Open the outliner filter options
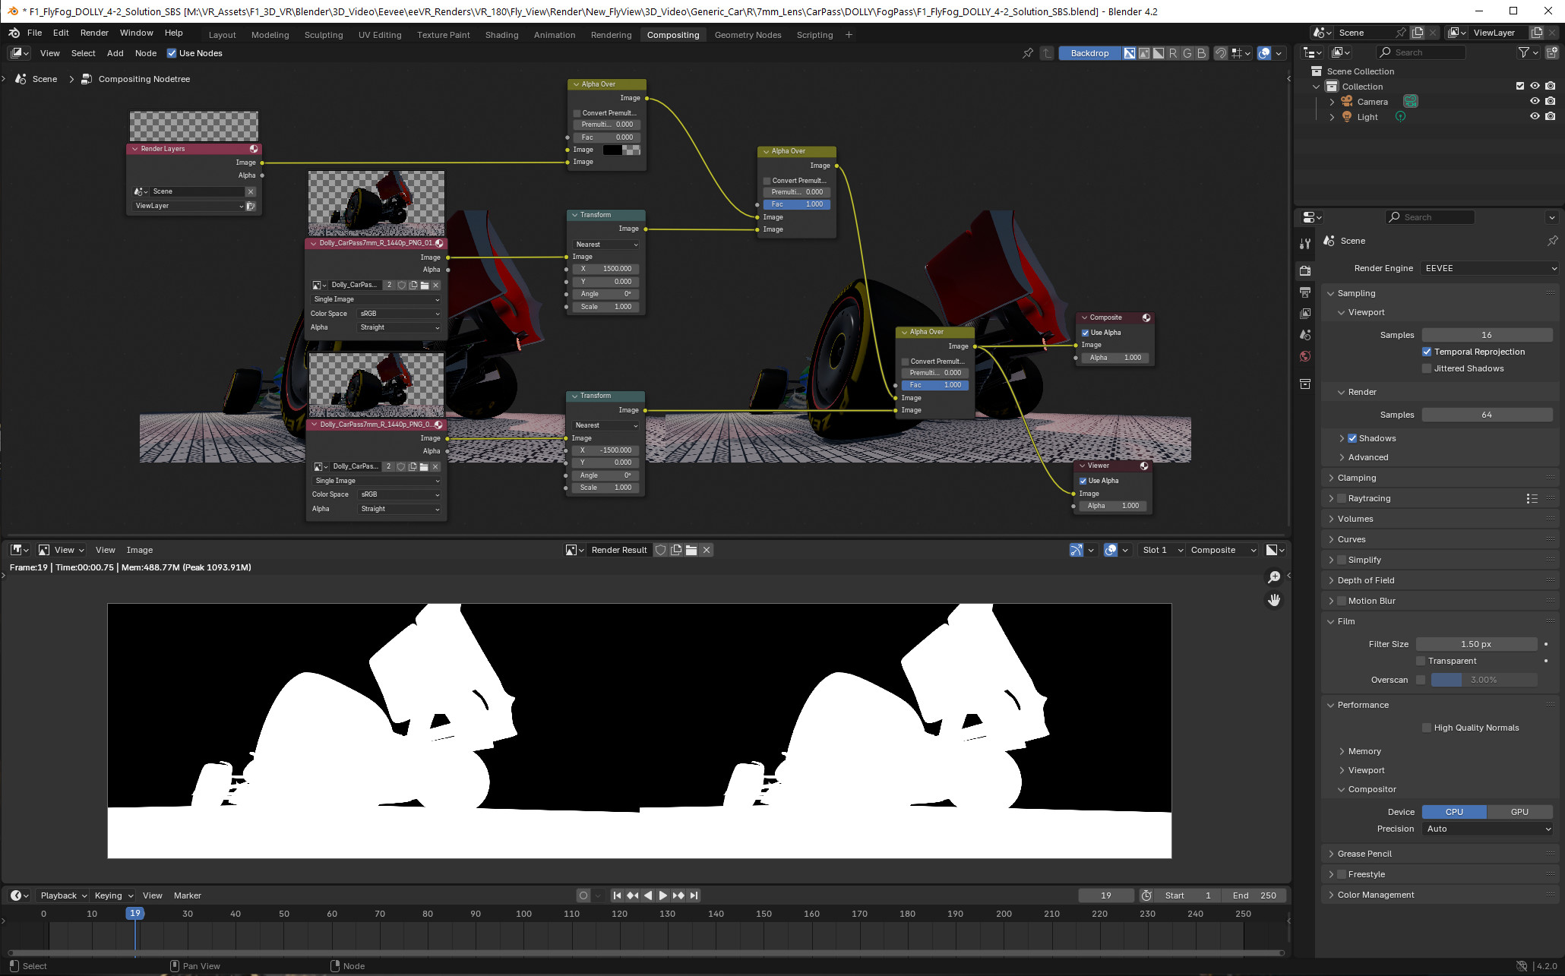1565x976 pixels. tap(1528, 52)
